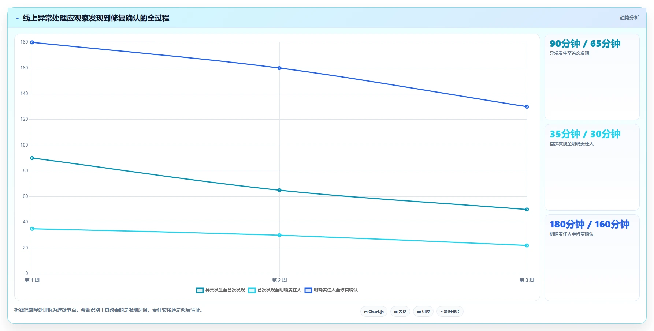
Task: Click the blue week-1 data point at 180
Action: (32, 42)
